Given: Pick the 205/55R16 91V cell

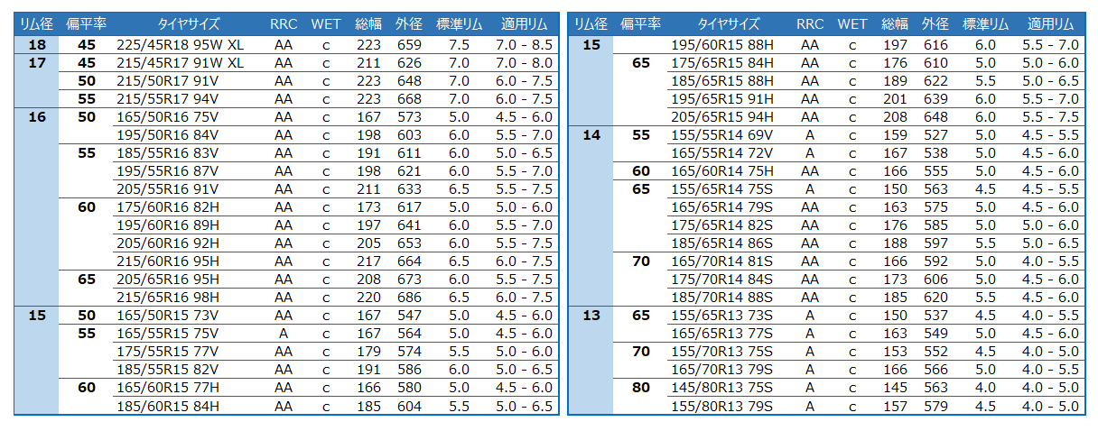Looking at the screenshot, I should (168, 188).
